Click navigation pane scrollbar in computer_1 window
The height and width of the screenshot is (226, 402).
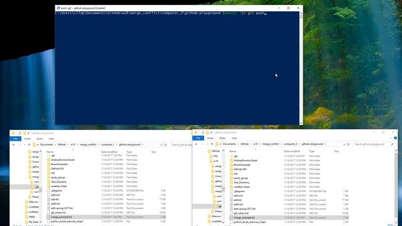click(x=40, y=187)
